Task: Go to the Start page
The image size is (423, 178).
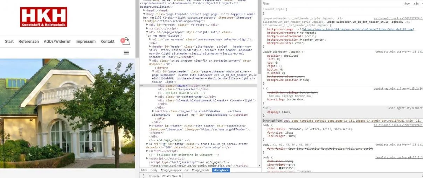Action: point(9,41)
